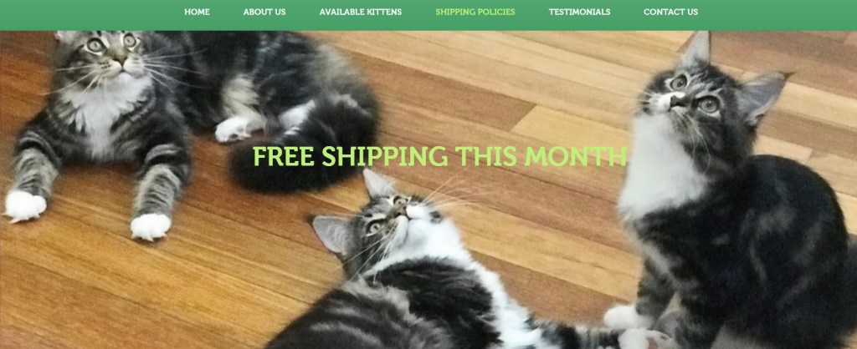The width and height of the screenshot is (857, 349).
Task: Open the About Us page
Action: [x=264, y=12]
